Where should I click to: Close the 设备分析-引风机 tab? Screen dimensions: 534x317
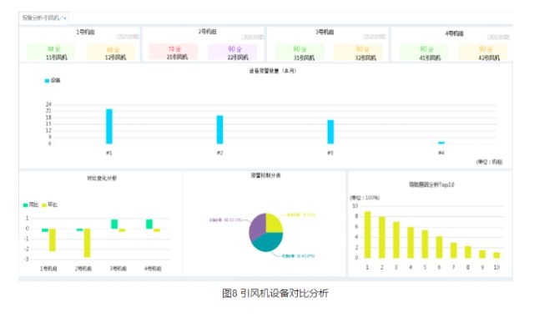click(x=65, y=18)
